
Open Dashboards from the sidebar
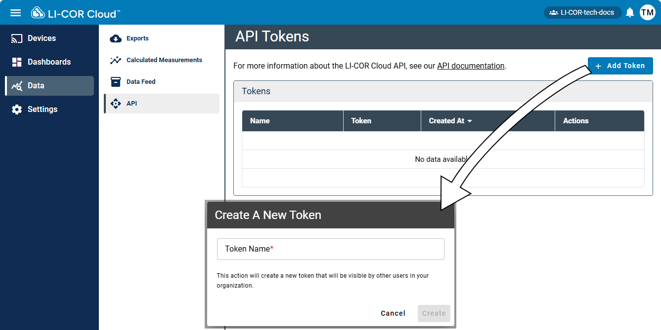pyautogui.click(x=16, y=62)
